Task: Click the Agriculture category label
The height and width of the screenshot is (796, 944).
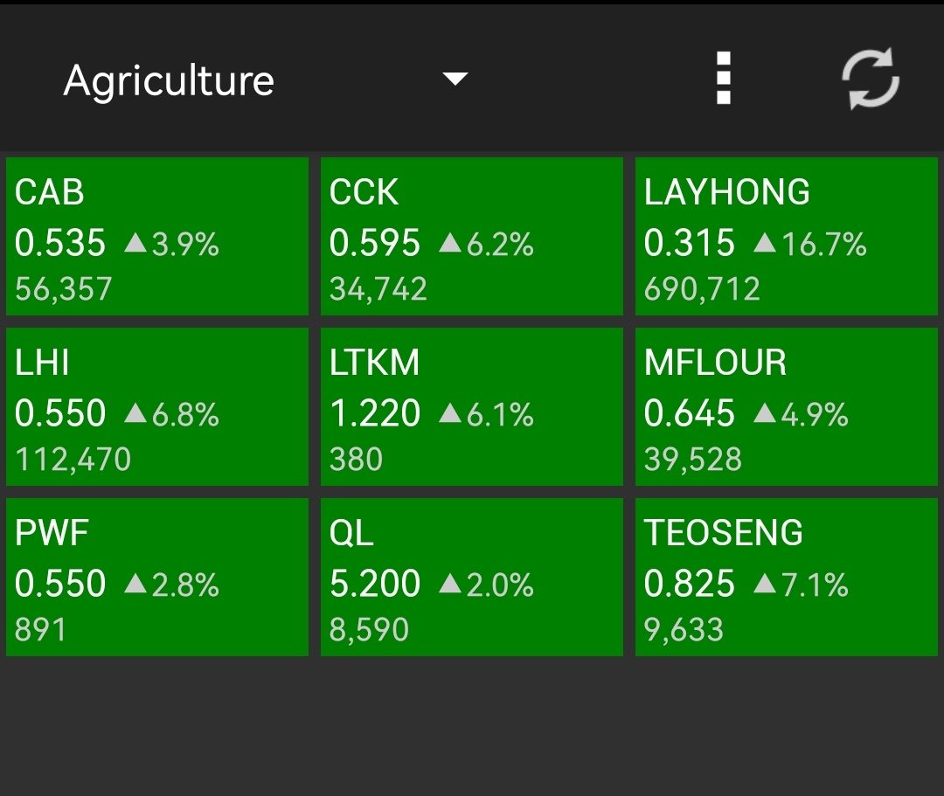Action: click(x=169, y=80)
